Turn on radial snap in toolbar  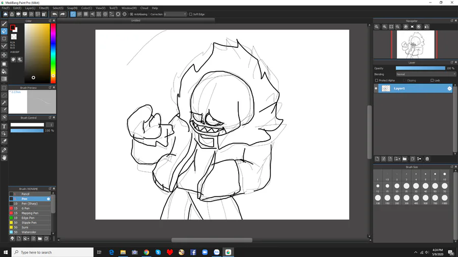(x=99, y=14)
